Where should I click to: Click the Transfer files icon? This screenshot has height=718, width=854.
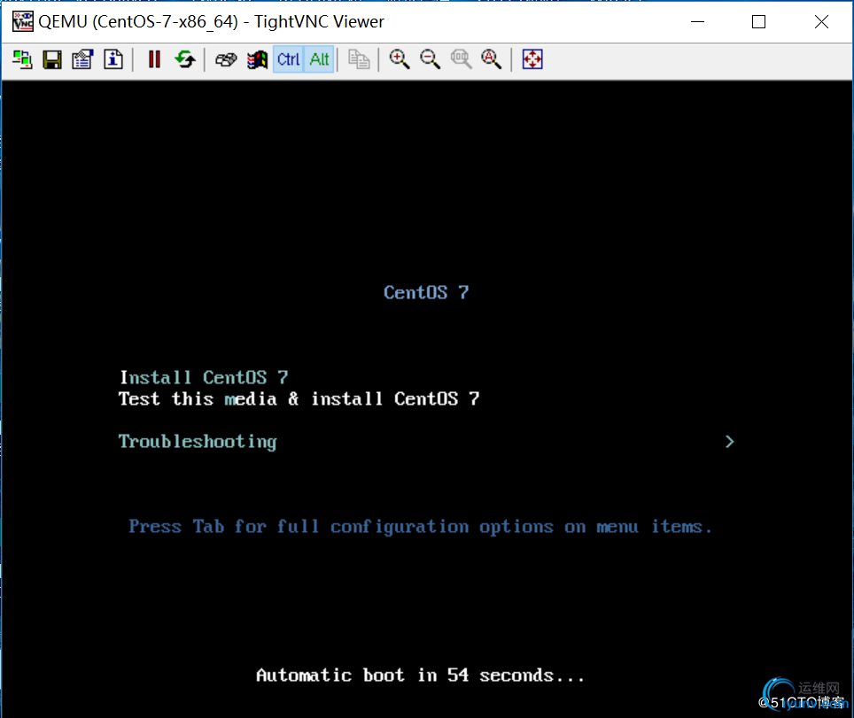[359, 59]
